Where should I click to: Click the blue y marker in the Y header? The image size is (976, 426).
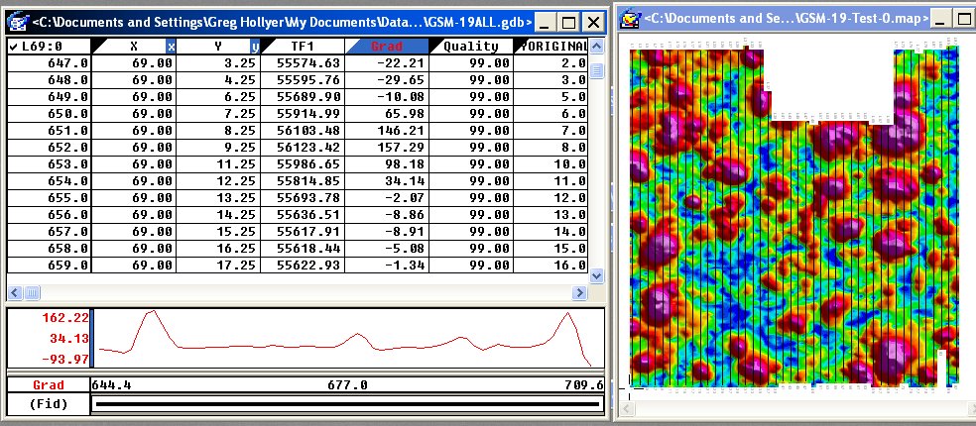coord(254,47)
